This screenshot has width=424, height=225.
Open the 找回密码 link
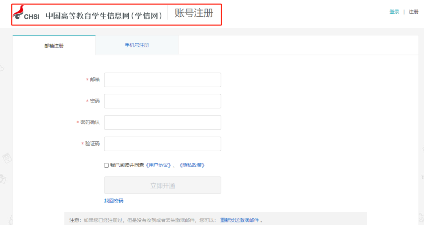(x=114, y=201)
